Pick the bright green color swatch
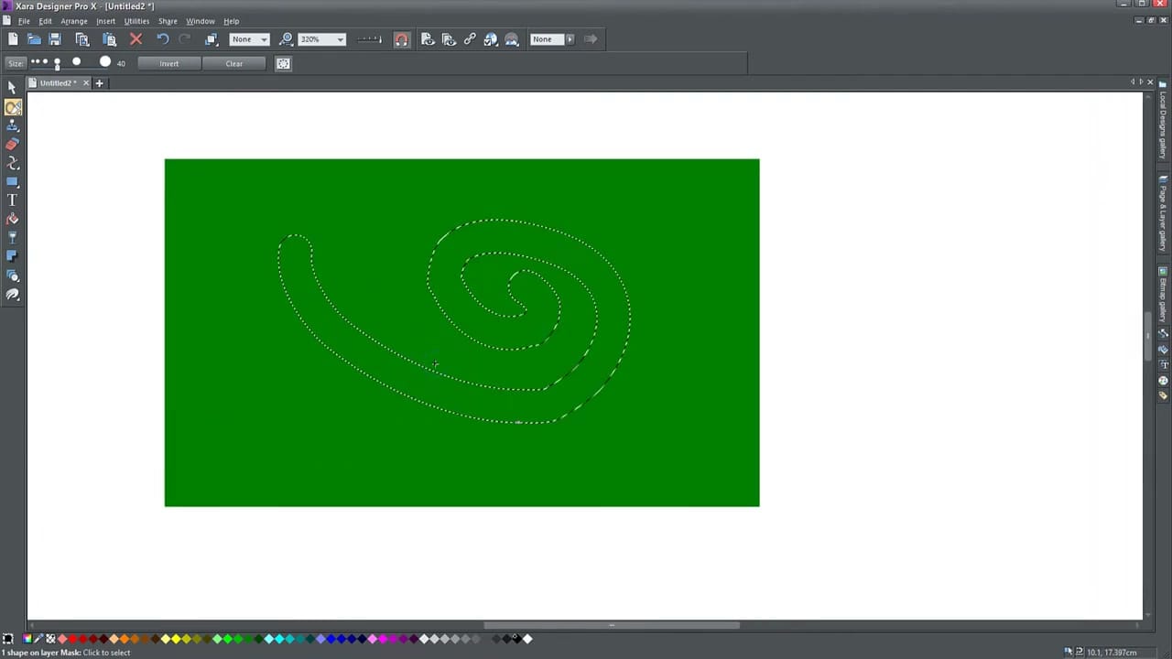 (226, 639)
